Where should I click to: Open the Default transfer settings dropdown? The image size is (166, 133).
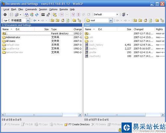pos(117,15)
